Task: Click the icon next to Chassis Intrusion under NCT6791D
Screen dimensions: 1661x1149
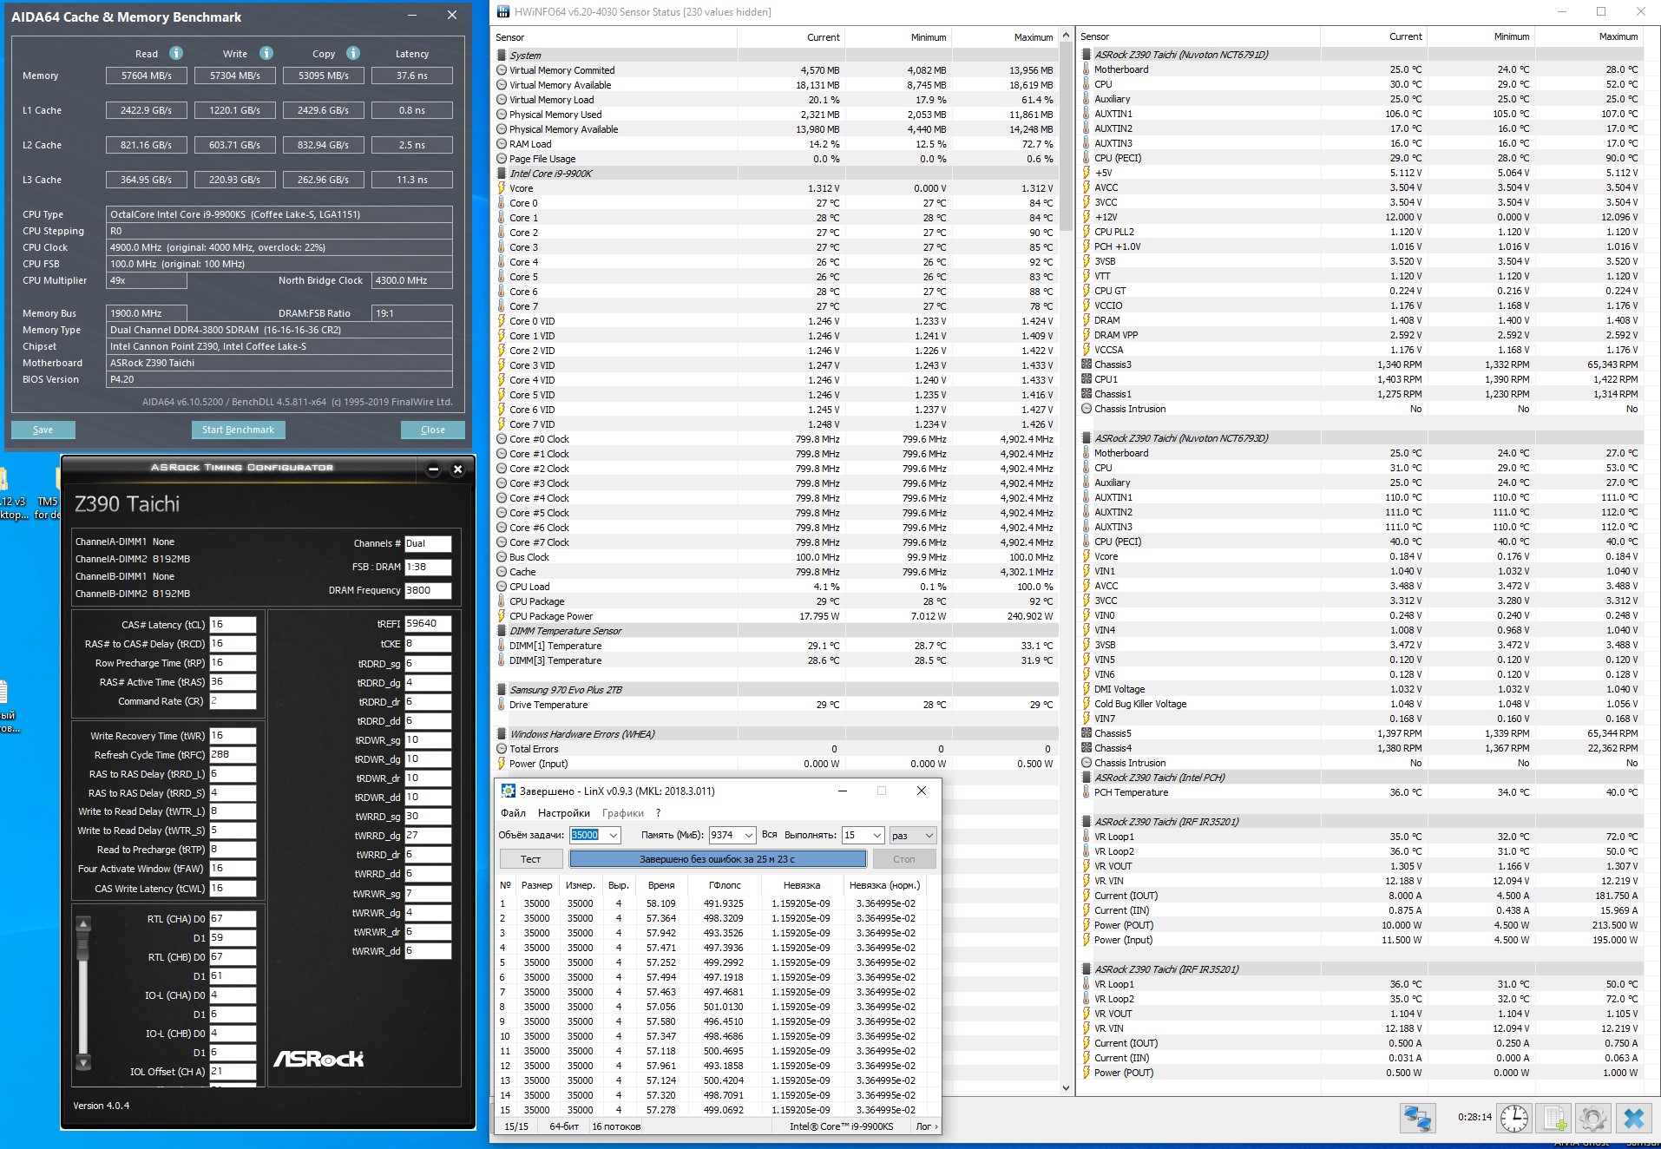Action: coord(1087,409)
